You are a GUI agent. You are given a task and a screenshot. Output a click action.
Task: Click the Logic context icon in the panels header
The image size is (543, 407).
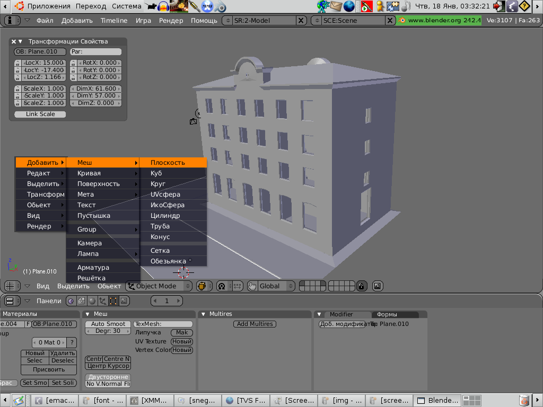coord(71,301)
